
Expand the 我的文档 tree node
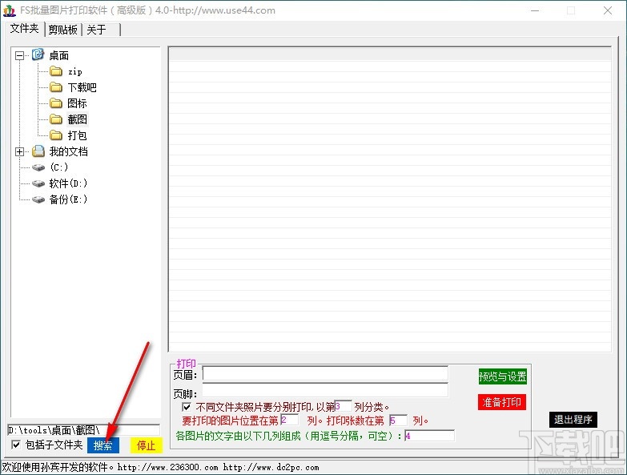[x=19, y=151]
